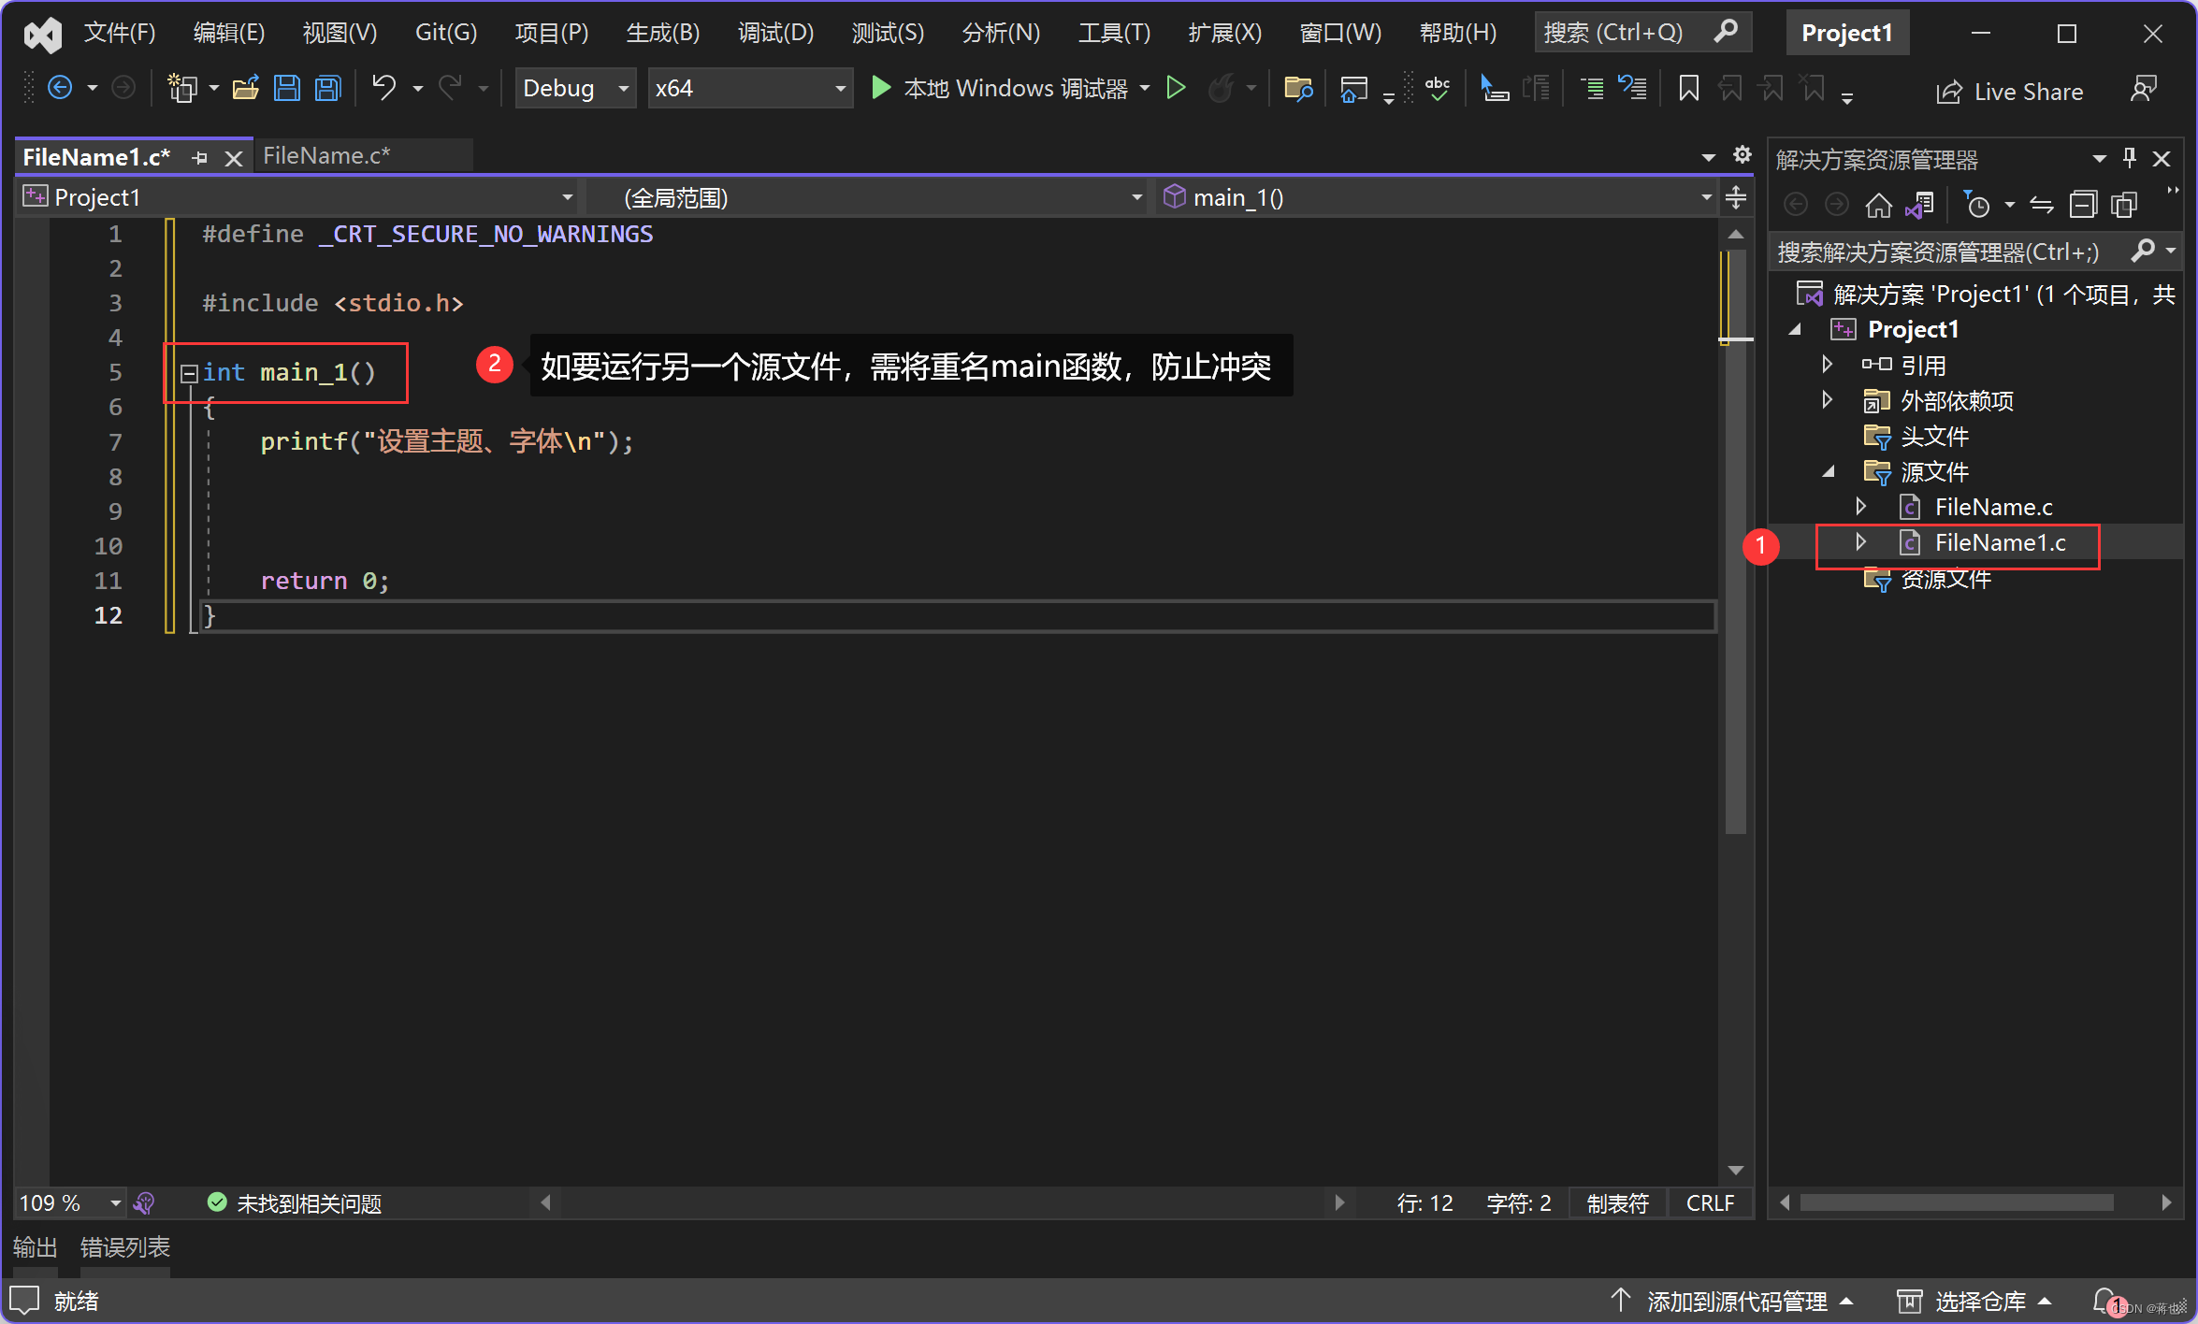Click the pending changes filter clock icon
Image resolution: width=2198 pixels, height=1324 pixels.
tap(1977, 205)
